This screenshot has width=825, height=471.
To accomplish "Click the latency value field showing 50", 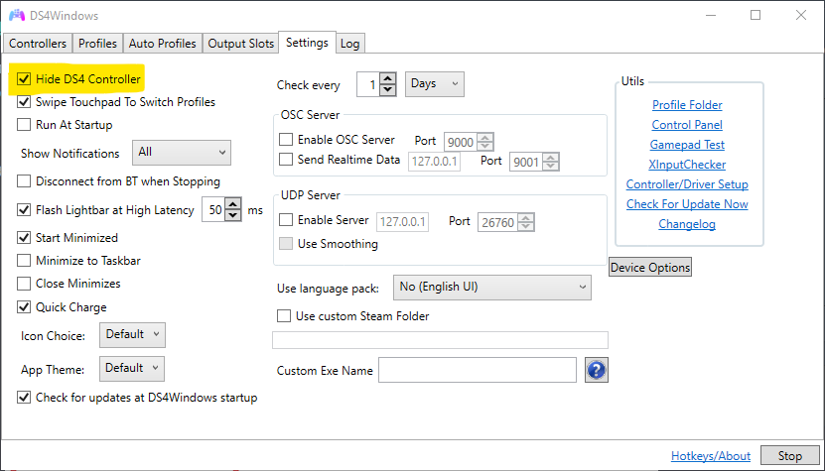I will click(214, 210).
